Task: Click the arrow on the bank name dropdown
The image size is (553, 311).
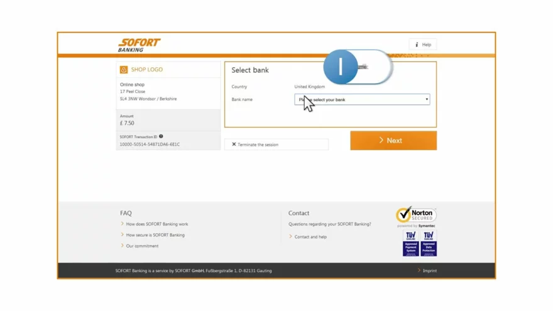Action: [427, 99]
